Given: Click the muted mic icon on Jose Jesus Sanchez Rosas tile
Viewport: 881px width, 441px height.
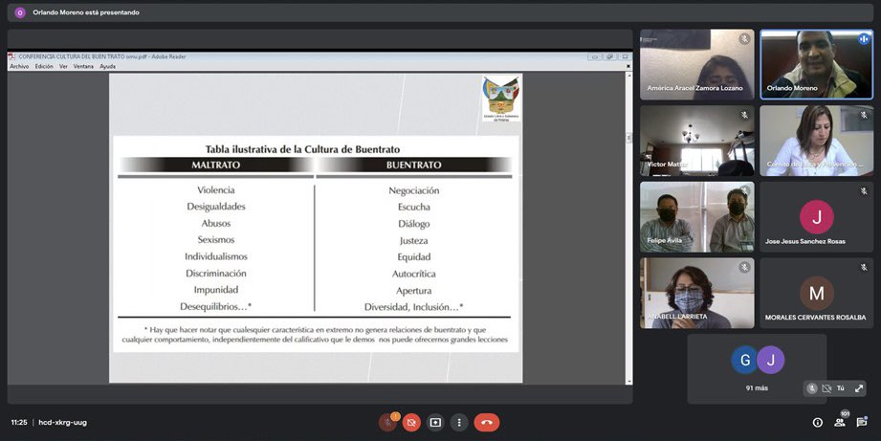Looking at the screenshot, I should tap(864, 191).
